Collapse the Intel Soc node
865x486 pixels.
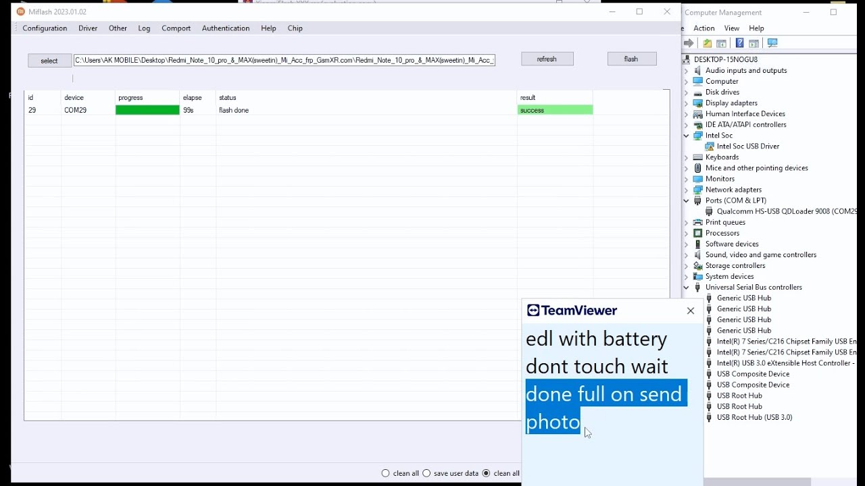click(687, 135)
